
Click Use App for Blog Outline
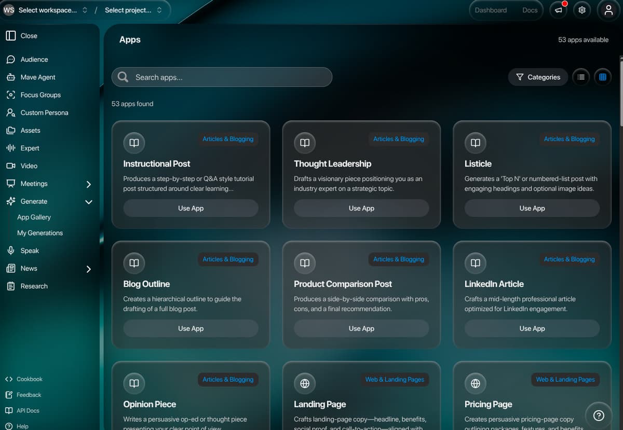[x=191, y=328]
